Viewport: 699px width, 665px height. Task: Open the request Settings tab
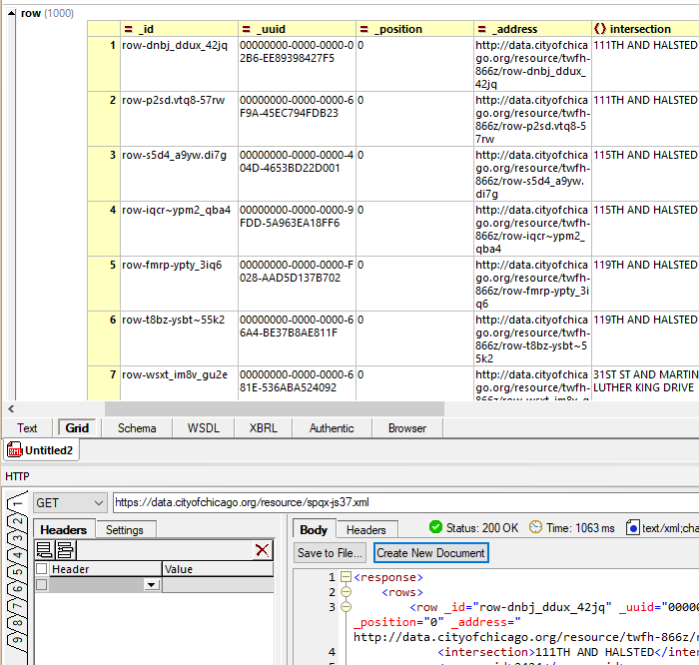tap(125, 530)
